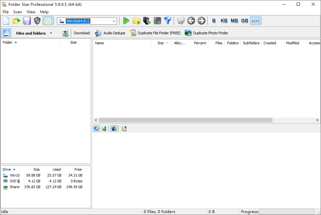Expand the Files and folders dropdown arrow
The image size is (321, 215).
(x=51, y=33)
